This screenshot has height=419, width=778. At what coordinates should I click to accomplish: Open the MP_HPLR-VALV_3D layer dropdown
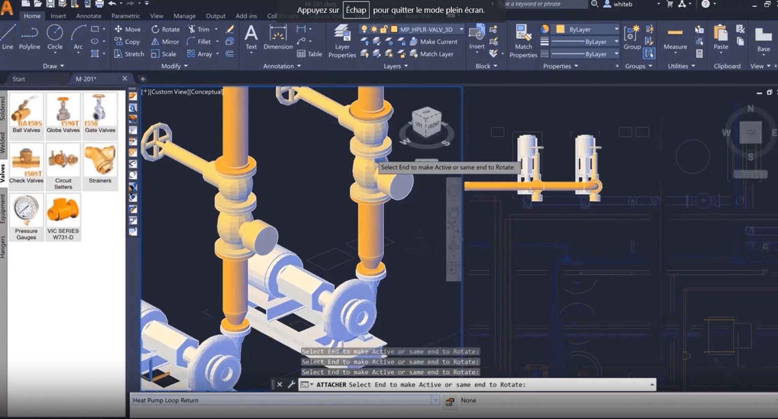461,29
